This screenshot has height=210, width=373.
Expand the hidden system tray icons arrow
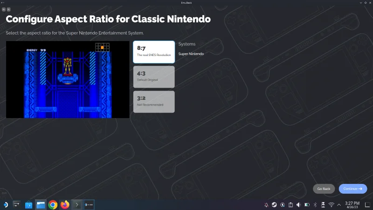[339, 205]
